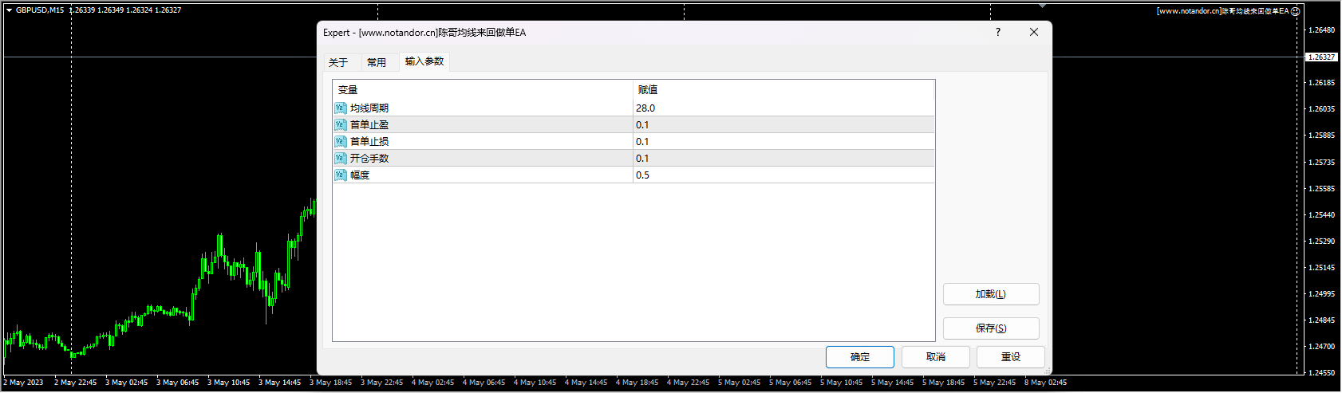
Task: Click the 幅度 row label
Action: pyautogui.click(x=360, y=175)
